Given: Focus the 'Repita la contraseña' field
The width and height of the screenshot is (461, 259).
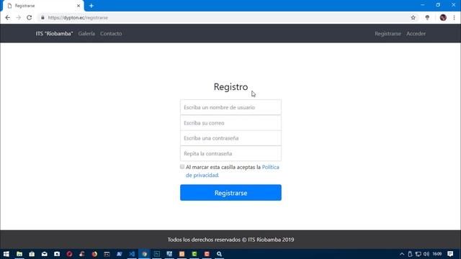Looking at the screenshot, I should click(230, 153).
